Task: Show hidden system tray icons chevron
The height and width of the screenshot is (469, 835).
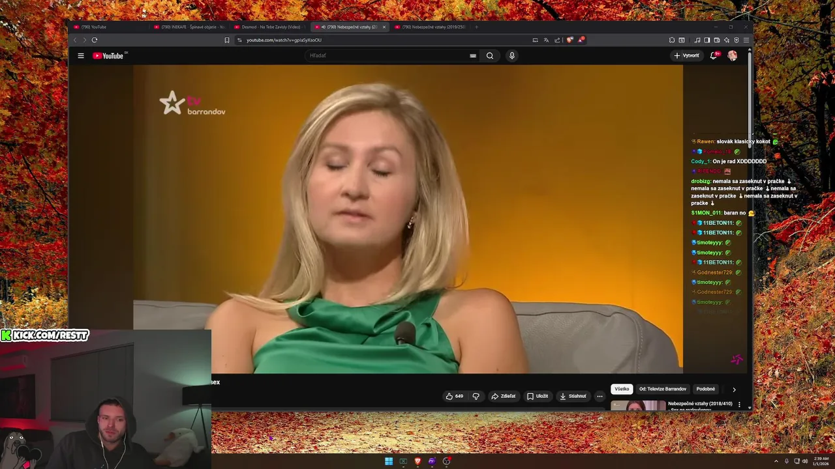Action: tap(776, 461)
